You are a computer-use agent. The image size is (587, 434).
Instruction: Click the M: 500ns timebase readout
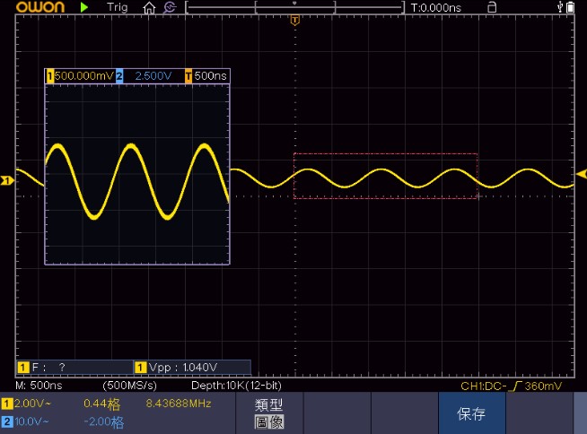pos(39,386)
